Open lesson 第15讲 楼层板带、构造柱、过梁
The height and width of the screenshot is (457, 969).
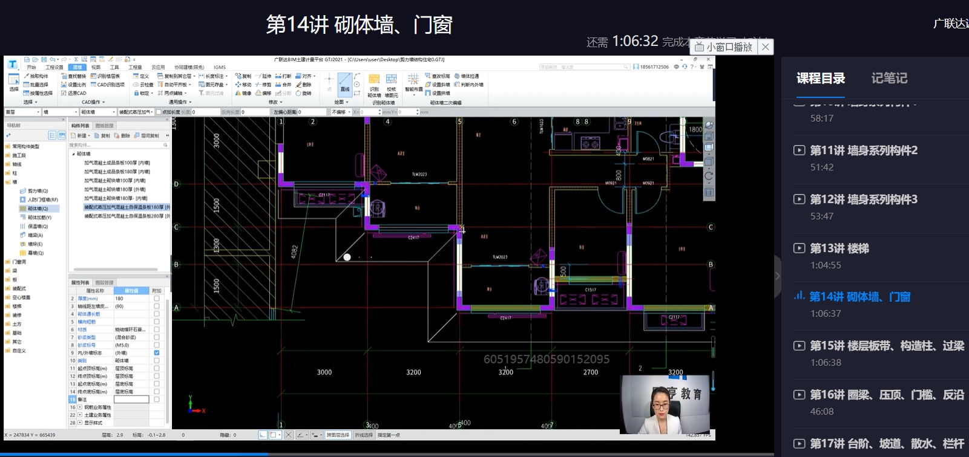887,346
